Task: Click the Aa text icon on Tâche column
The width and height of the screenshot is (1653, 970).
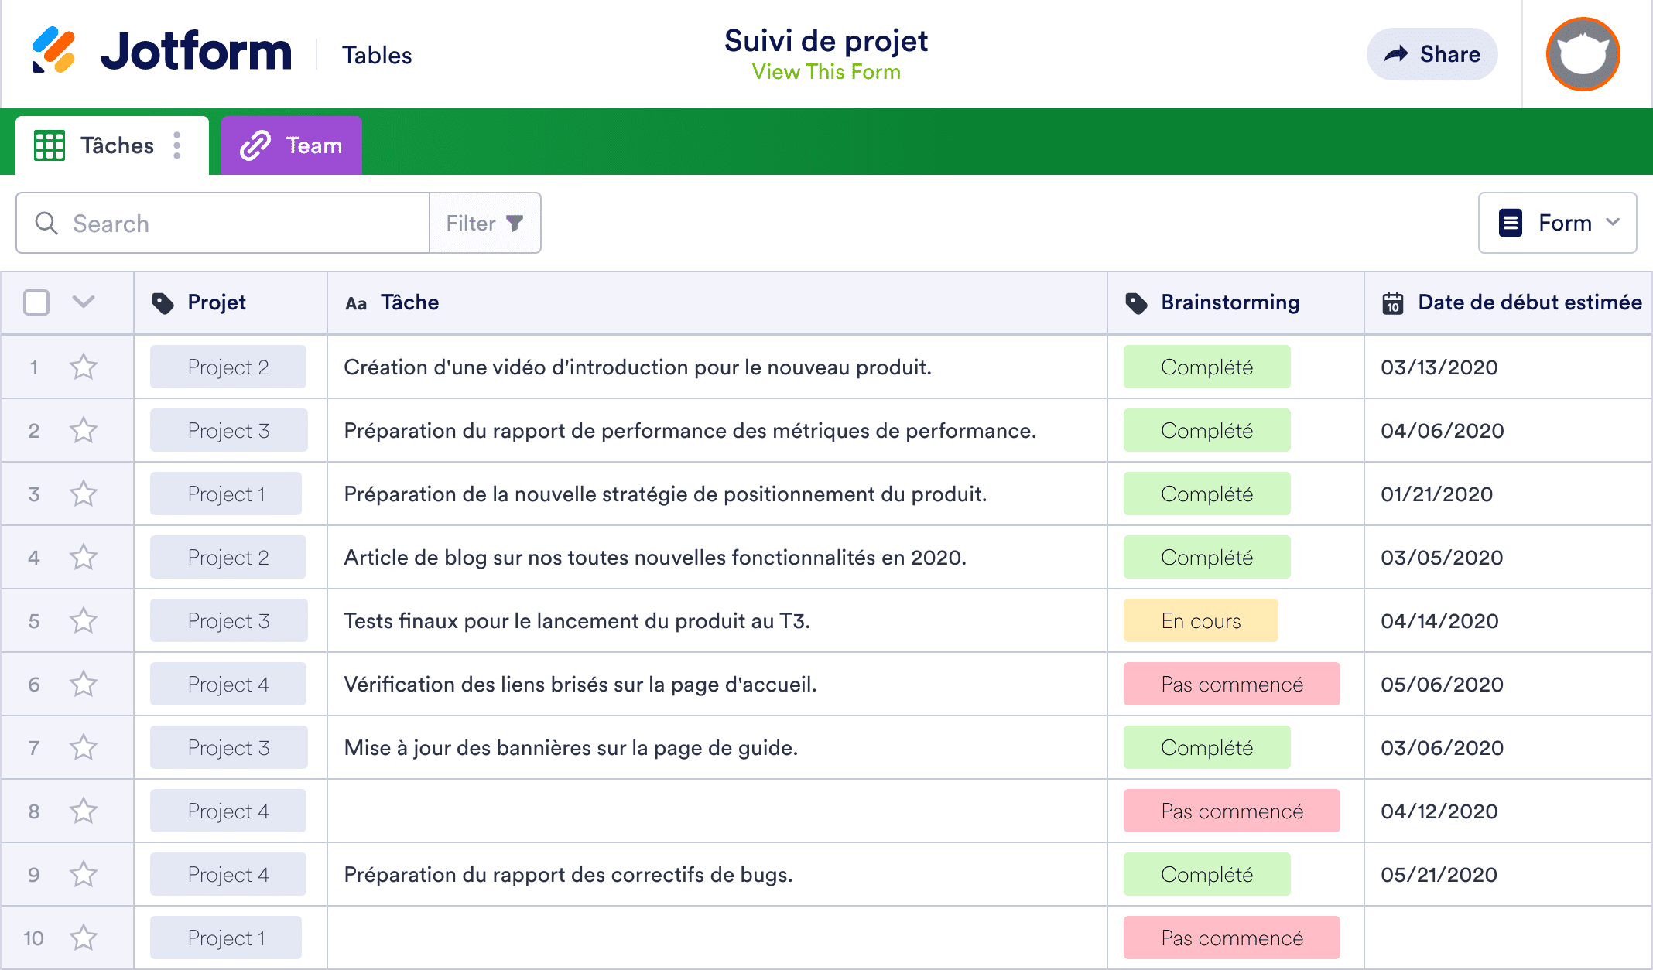Action: [x=357, y=302]
